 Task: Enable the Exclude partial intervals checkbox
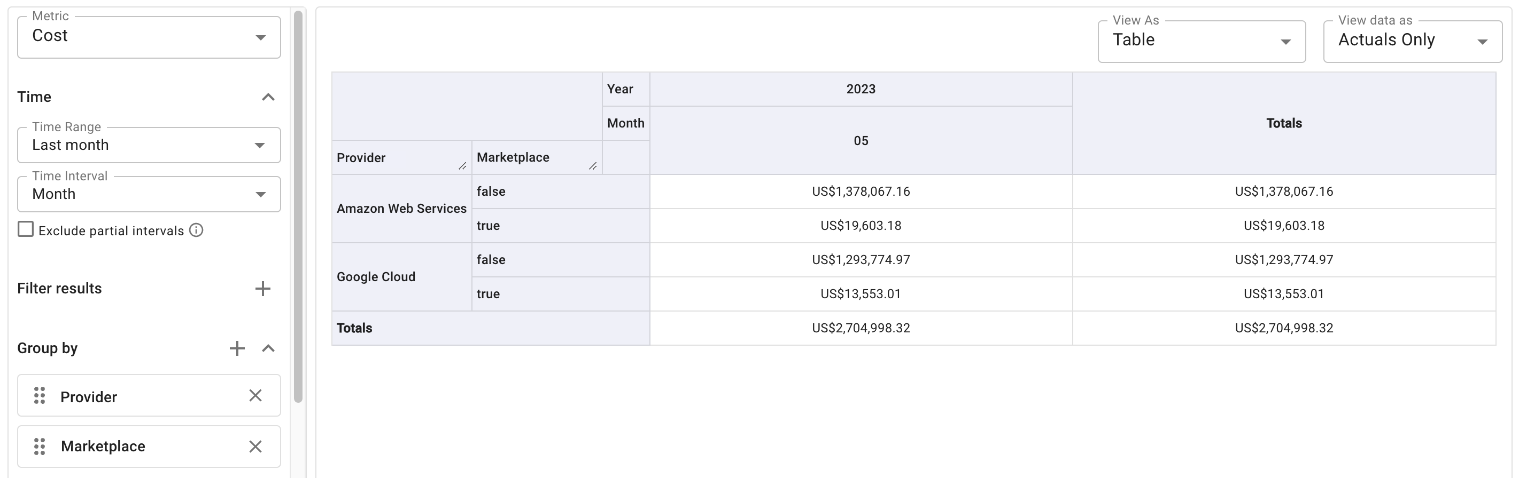[x=25, y=229]
